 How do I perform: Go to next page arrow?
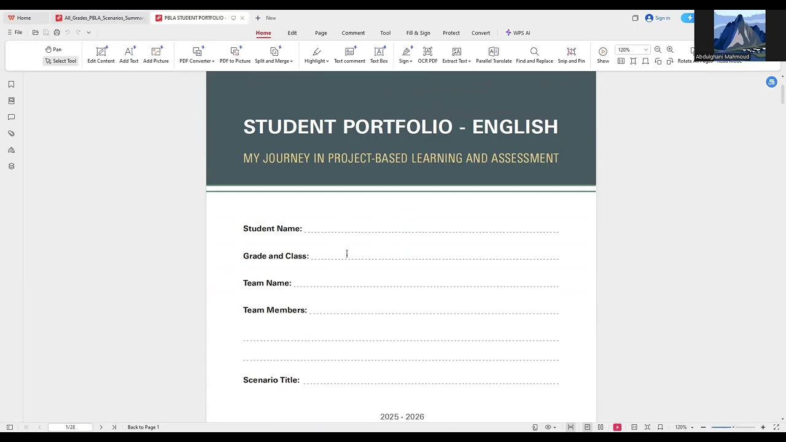click(101, 427)
